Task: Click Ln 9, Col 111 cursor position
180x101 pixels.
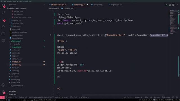Action: [x=127, y=97]
